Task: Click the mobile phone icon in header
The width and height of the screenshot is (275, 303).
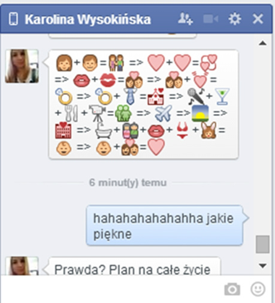Action: (13, 19)
